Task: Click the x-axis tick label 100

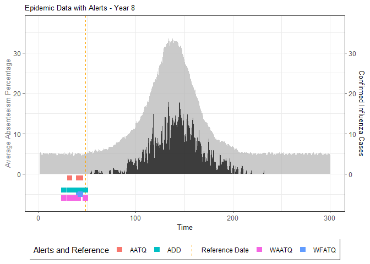Action: click(x=135, y=216)
